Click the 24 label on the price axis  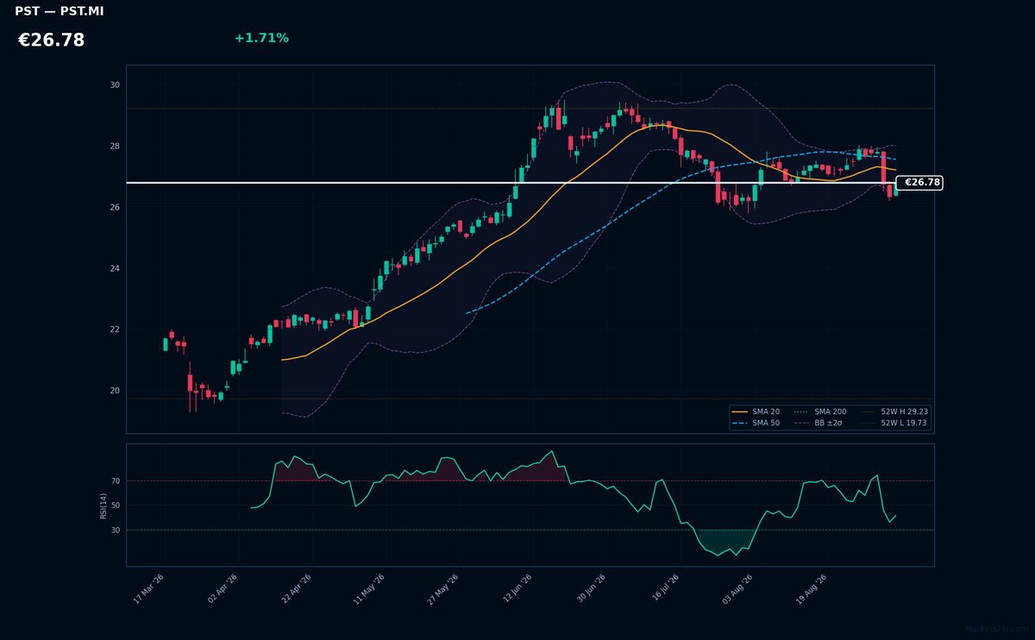(x=115, y=269)
